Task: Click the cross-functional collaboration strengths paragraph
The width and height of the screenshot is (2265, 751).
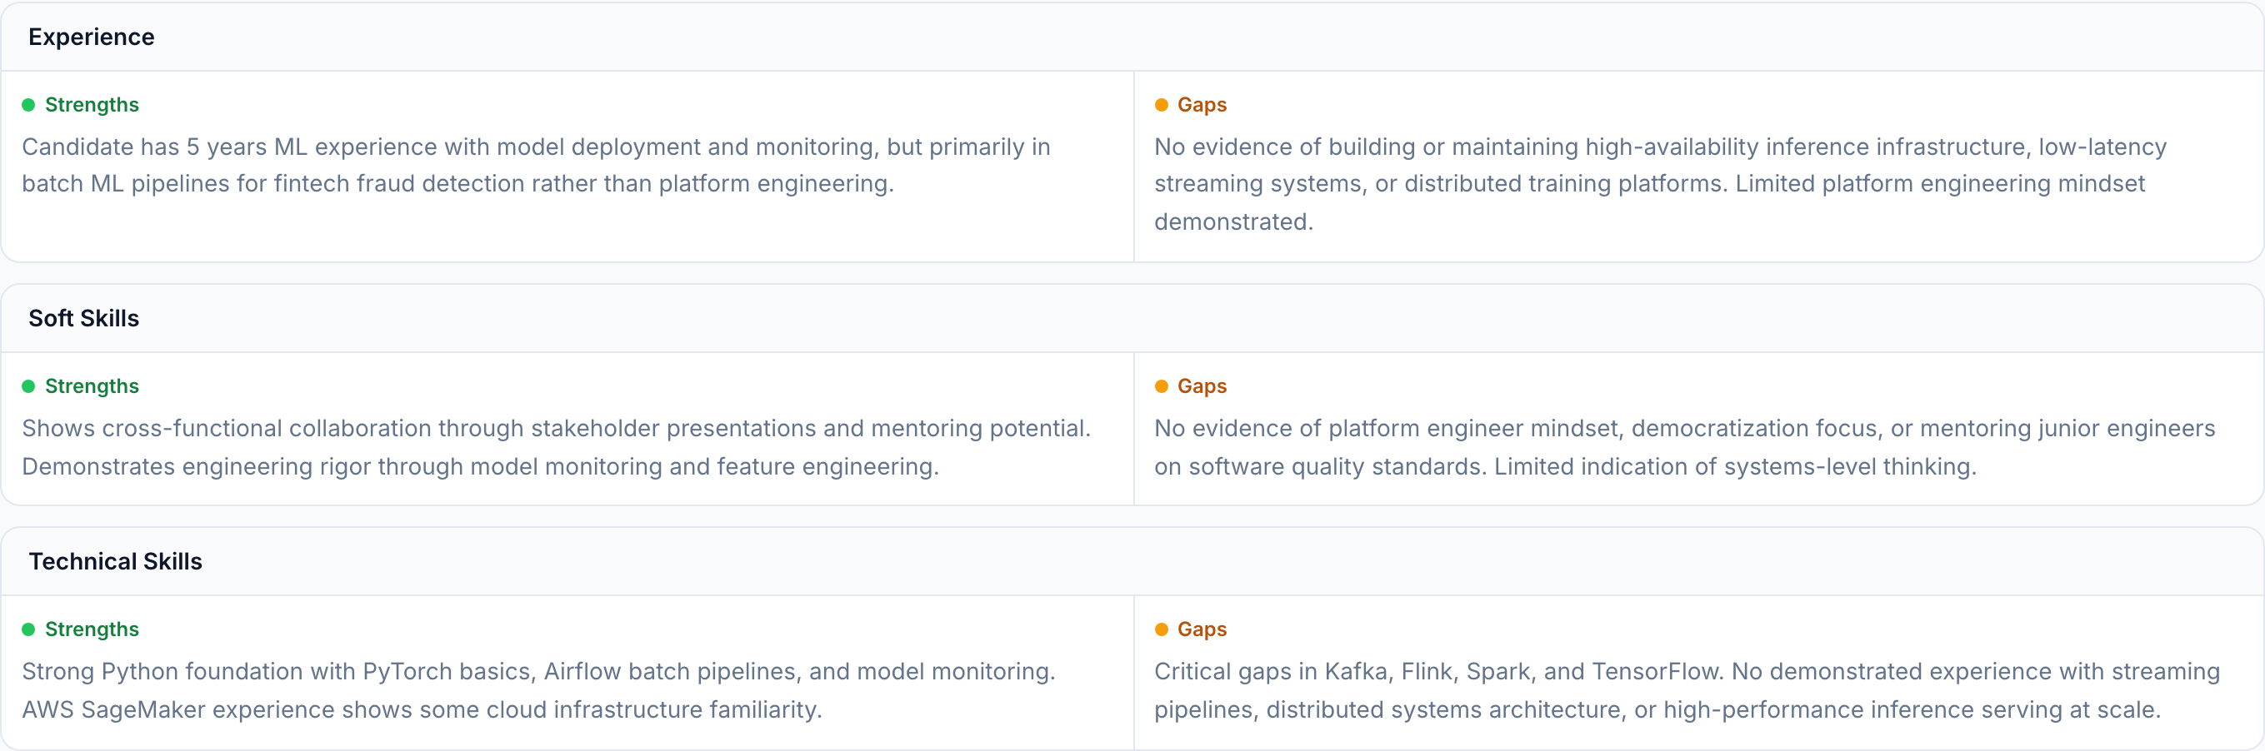Action: pyautogui.click(x=556, y=447)
